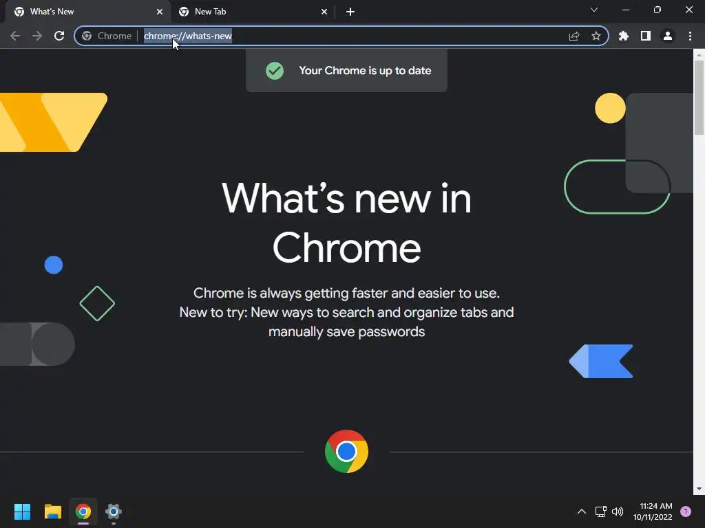Click the scrollbar down arrow
The width and height of the screenshot is (705, 528).
click(699, 489)
